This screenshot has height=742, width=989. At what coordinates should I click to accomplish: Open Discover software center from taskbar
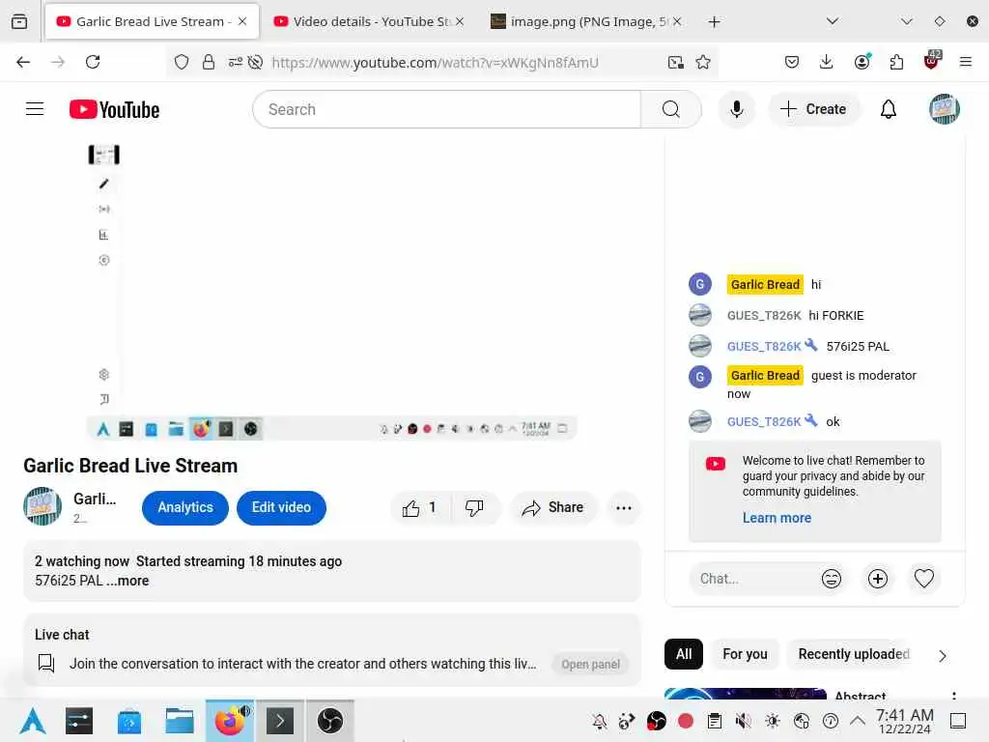(x=129, y=721)
